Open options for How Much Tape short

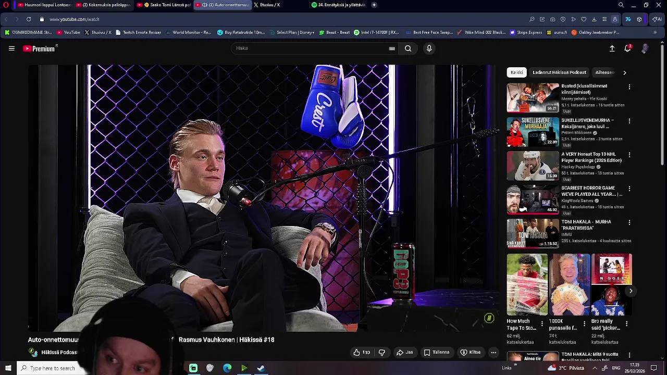[x=542, y=324]
